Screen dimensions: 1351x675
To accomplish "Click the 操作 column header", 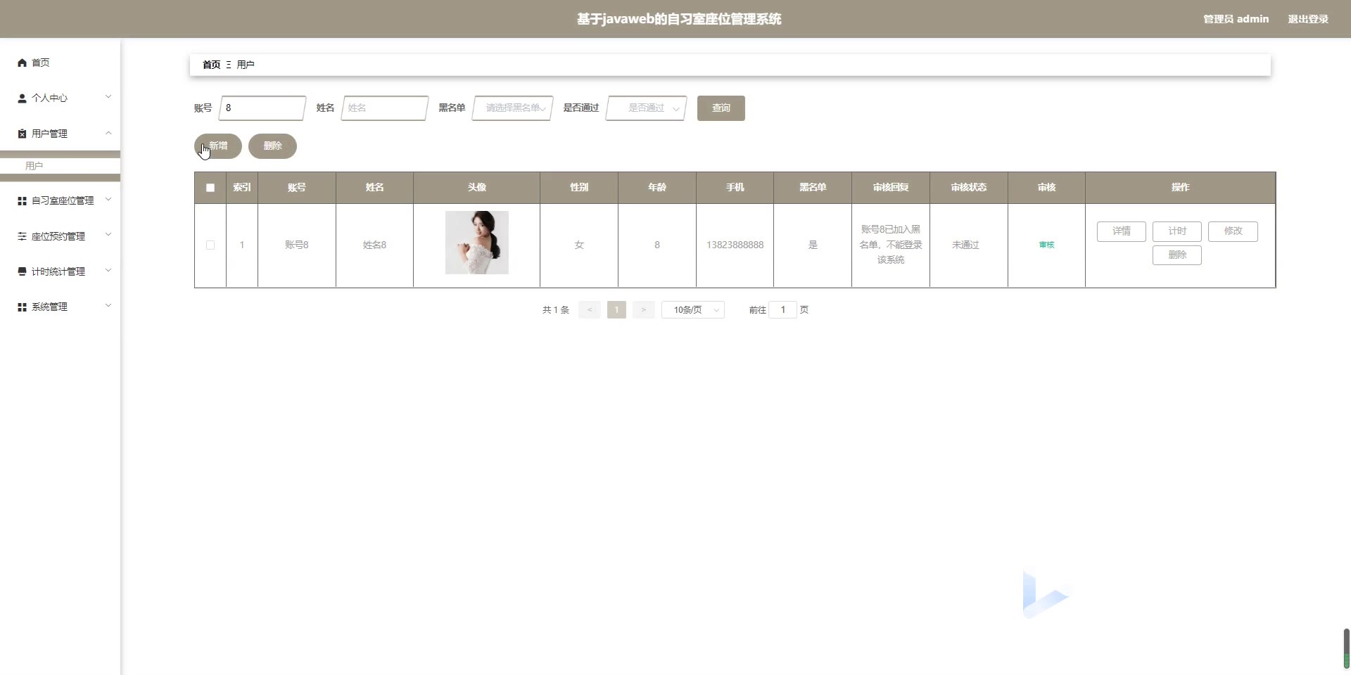I will pos(1181,188).
